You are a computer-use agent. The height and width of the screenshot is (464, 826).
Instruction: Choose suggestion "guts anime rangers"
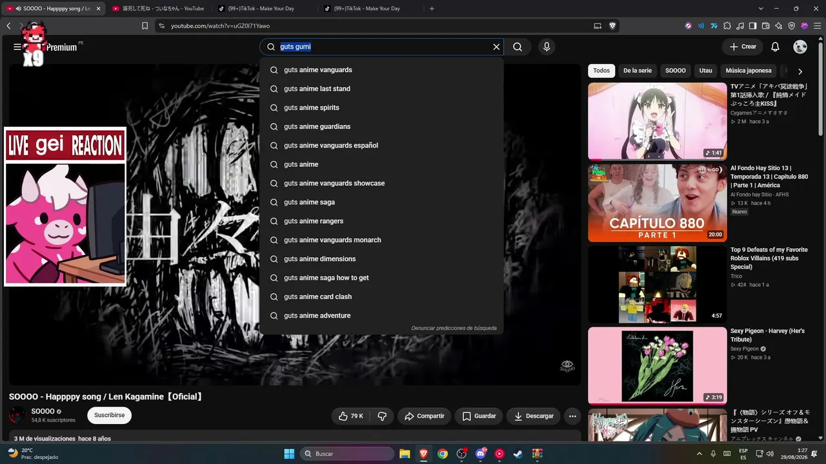point(381,221)
